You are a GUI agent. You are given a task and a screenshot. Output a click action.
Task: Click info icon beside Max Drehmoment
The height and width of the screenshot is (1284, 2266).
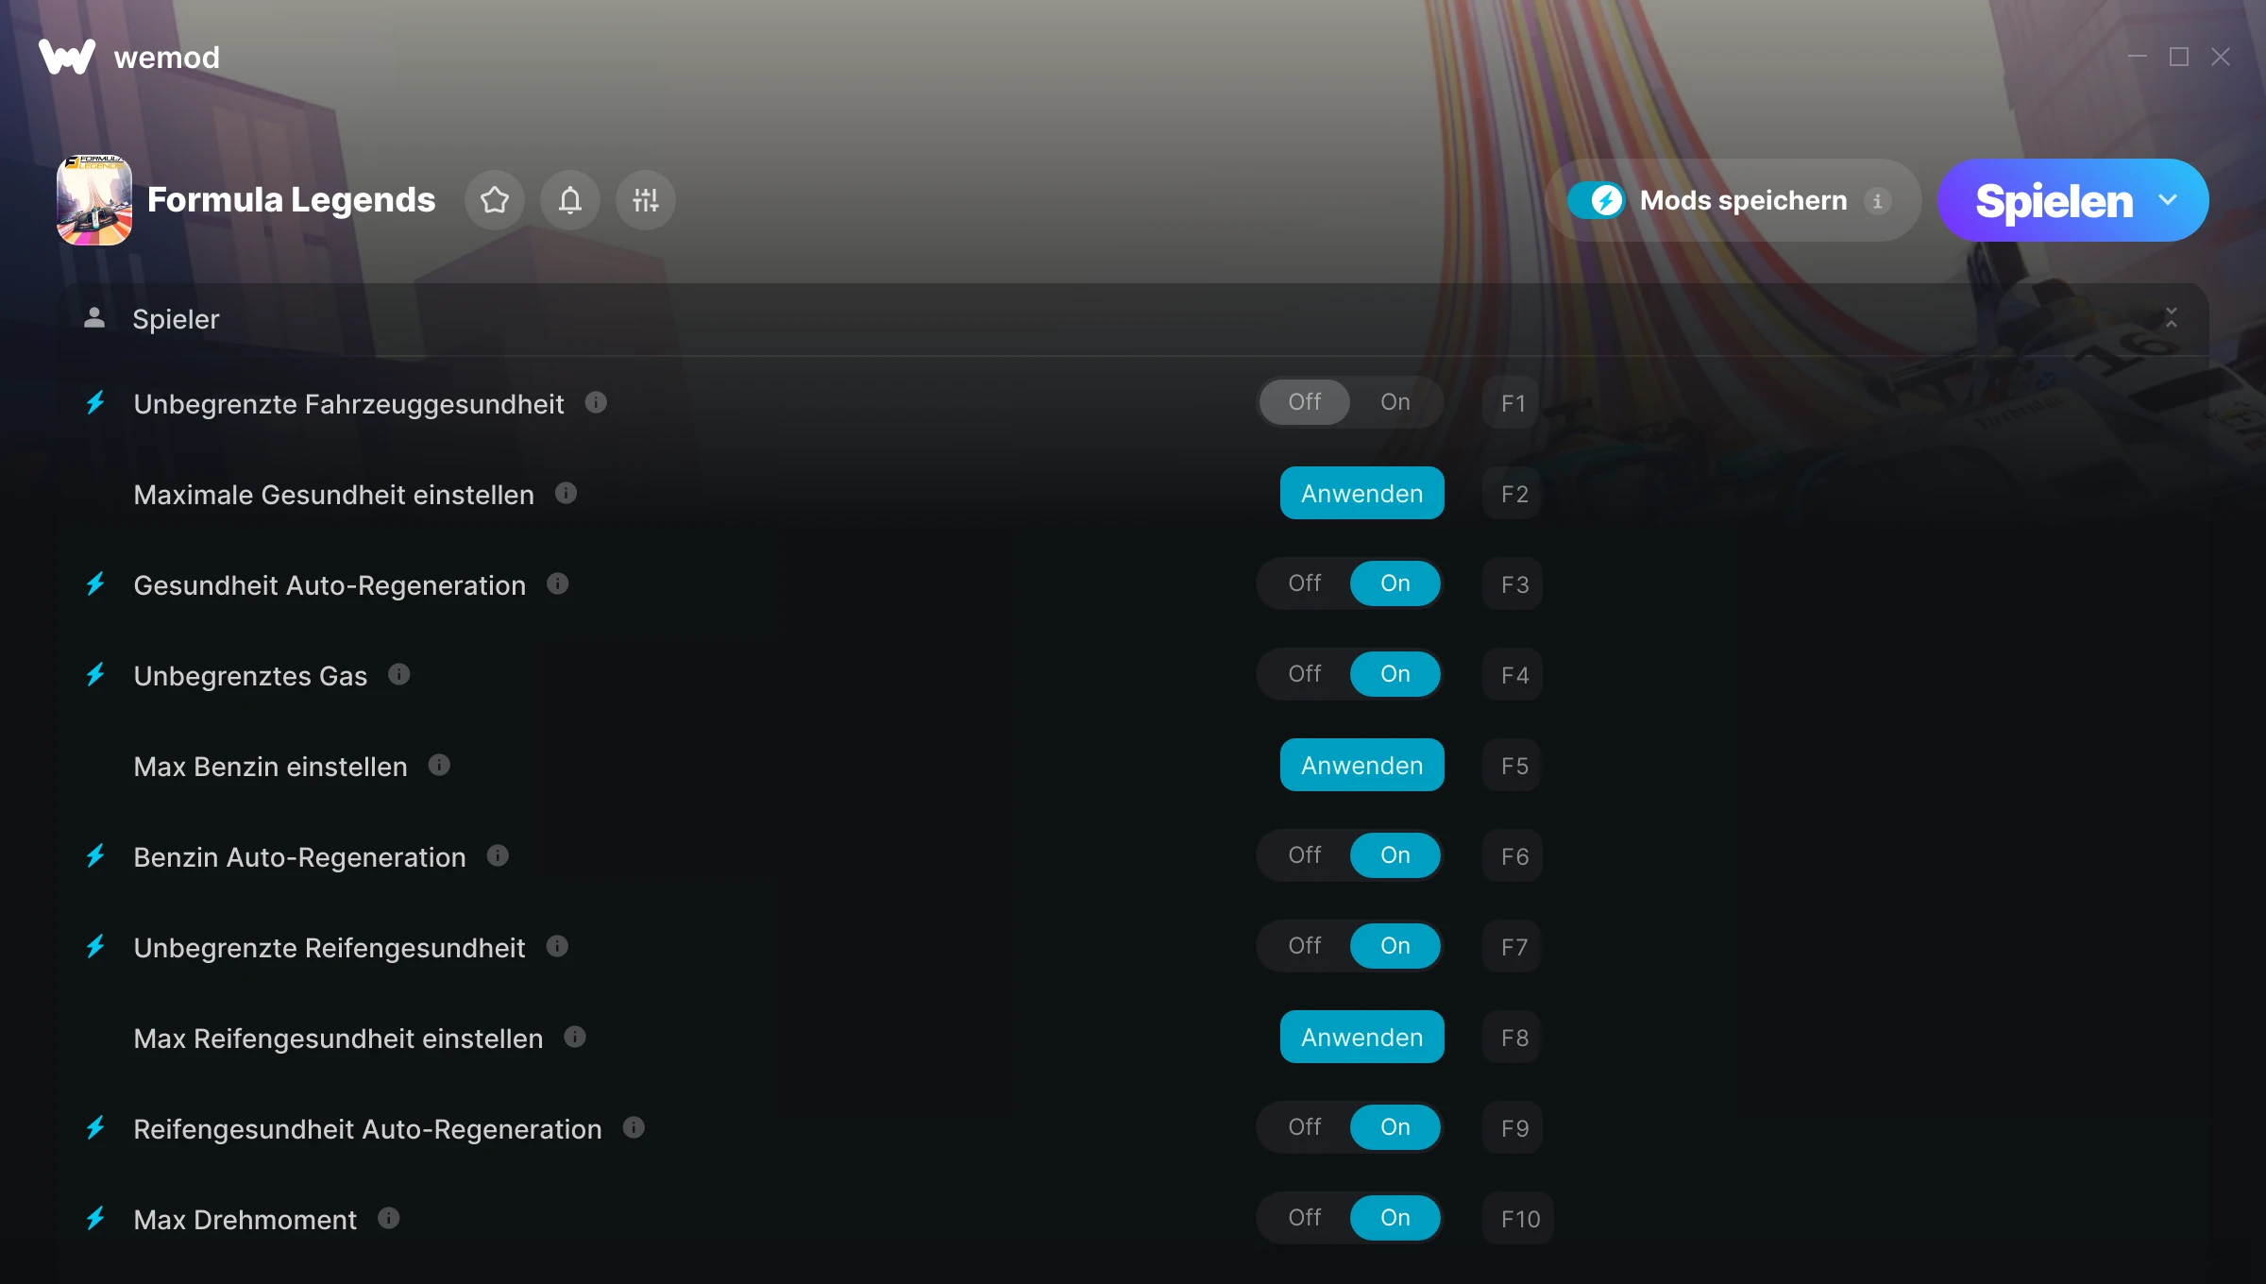(389, 1218)
